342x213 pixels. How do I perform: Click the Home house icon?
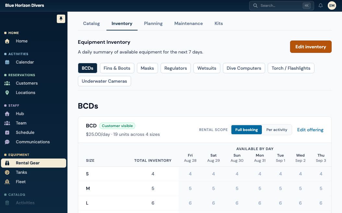tap(7, 41)
